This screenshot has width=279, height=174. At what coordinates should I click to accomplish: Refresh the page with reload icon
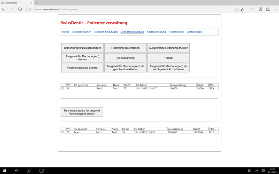[x=20, y=9]
